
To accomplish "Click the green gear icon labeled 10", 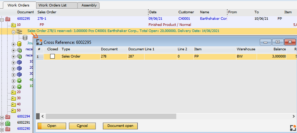I will click(x=19, y=87).
